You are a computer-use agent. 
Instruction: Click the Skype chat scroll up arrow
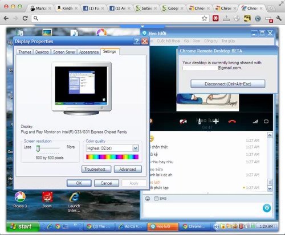270,135
